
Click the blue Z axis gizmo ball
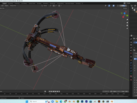[124, 13]
